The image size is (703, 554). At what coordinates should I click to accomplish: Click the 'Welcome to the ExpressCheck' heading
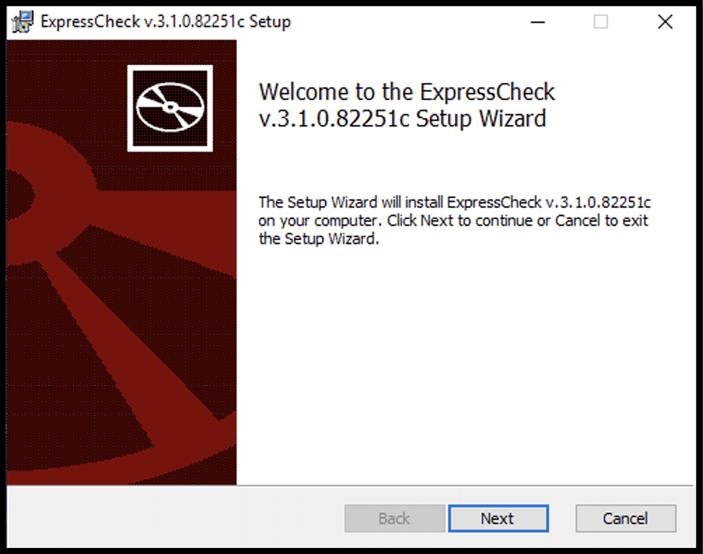(406, 105)
